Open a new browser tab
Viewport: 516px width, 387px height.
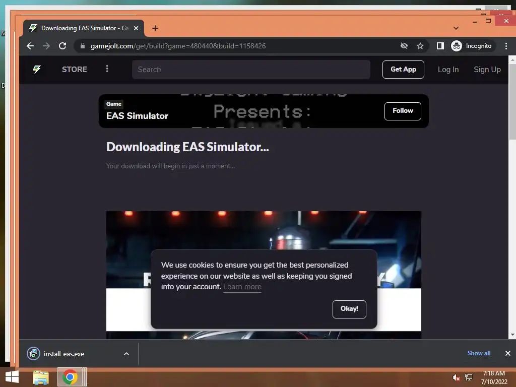coord(155,28)
